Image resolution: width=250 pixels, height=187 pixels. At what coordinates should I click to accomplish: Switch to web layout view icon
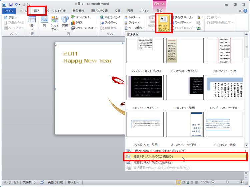187,182
